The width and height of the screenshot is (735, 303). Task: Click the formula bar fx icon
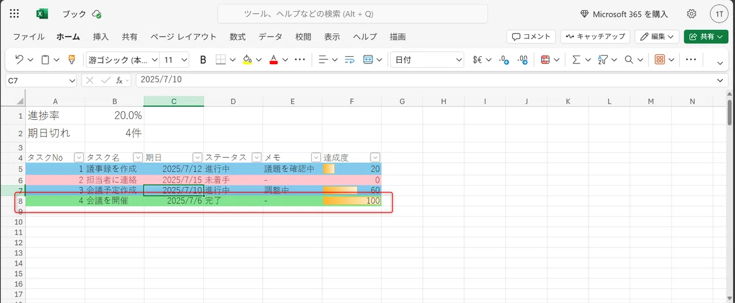click(119, 80)
